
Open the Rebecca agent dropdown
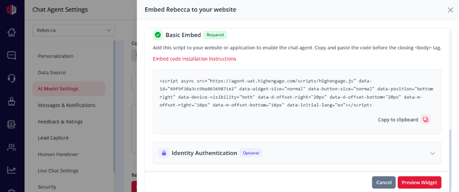[74, 30]
